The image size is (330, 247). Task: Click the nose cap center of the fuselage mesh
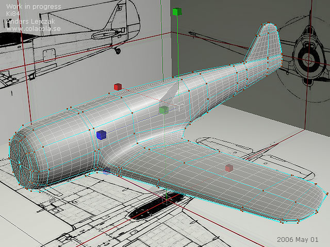click(20, 163)
